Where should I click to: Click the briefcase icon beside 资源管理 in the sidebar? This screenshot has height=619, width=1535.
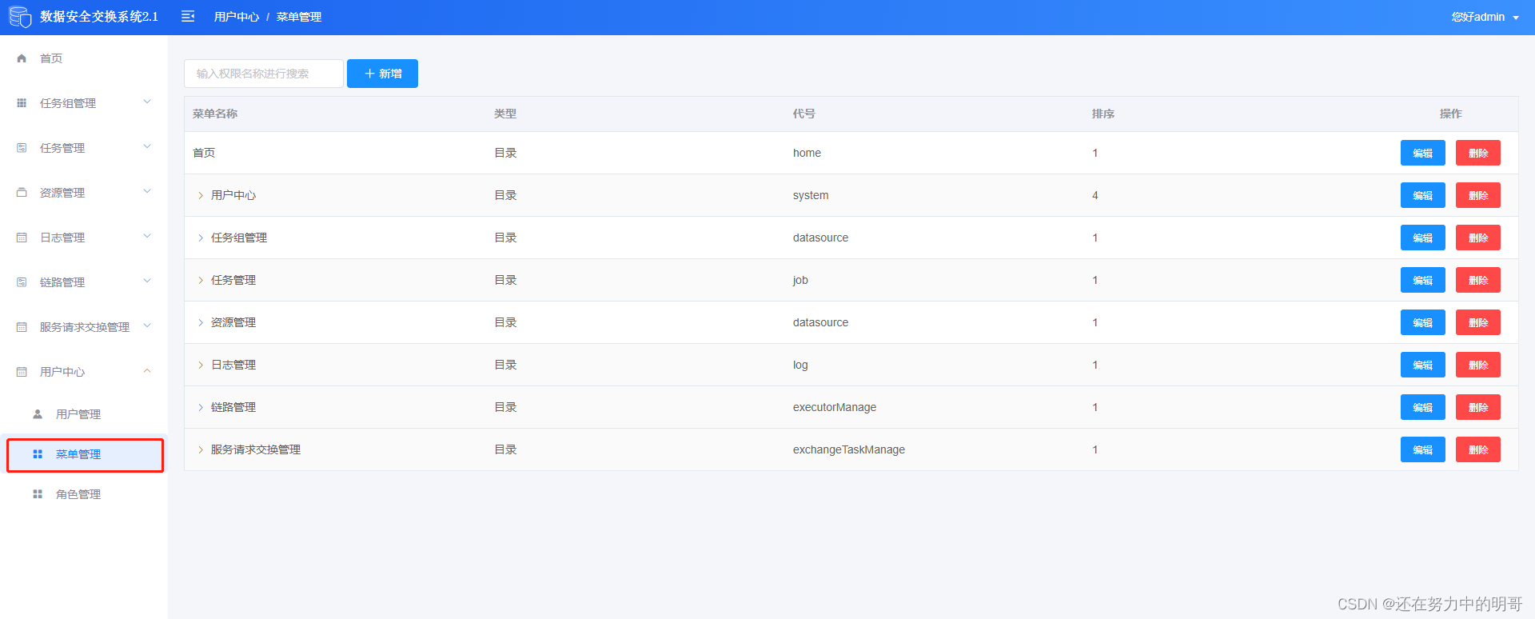pyautogui.click(x=22, y=193)
